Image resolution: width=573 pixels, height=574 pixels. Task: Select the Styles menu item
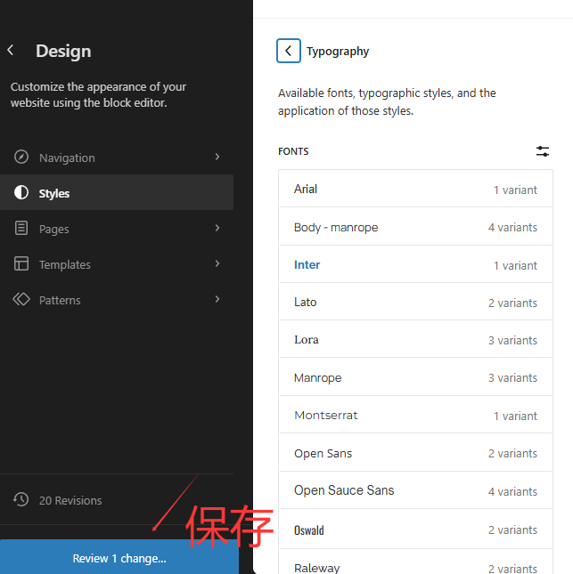pyautogui.click(x=116, y=193)
